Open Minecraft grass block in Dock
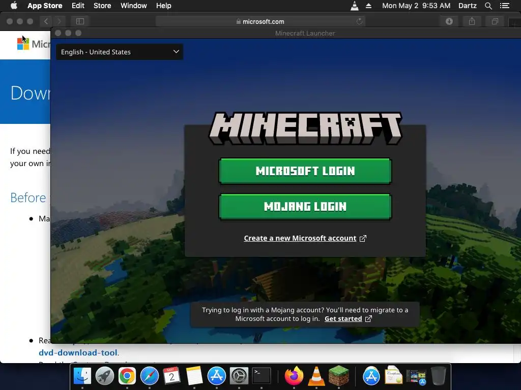521x390 pixels. [338, 376]
